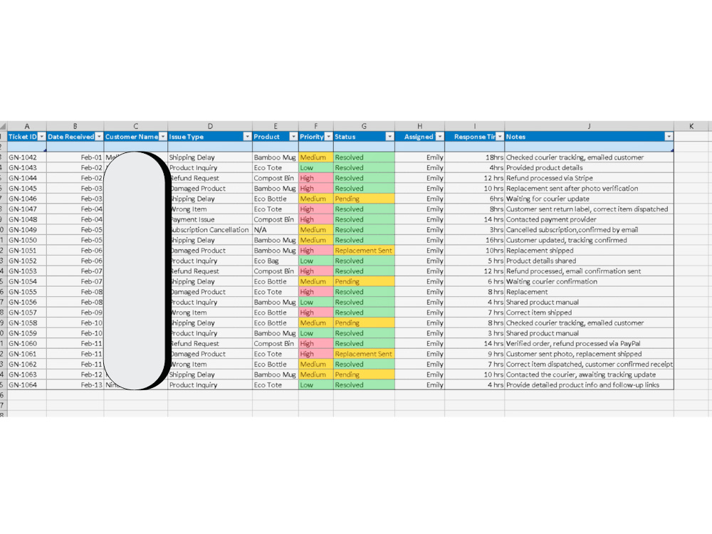Click Pending status for GN-1063
Image resolution: width=712 pixels, height=534 pixels.
(364, 375)
